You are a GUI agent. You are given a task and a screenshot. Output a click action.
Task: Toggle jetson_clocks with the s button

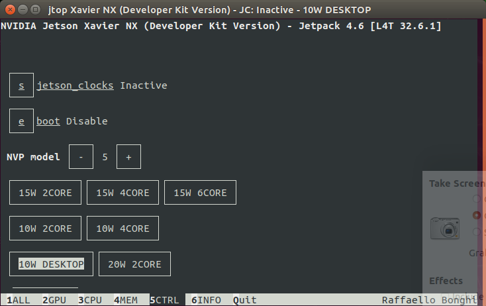pos(21,85)
